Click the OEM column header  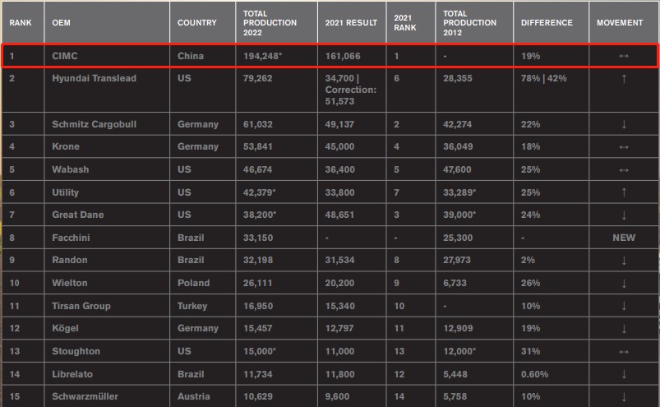coord(60,23)
